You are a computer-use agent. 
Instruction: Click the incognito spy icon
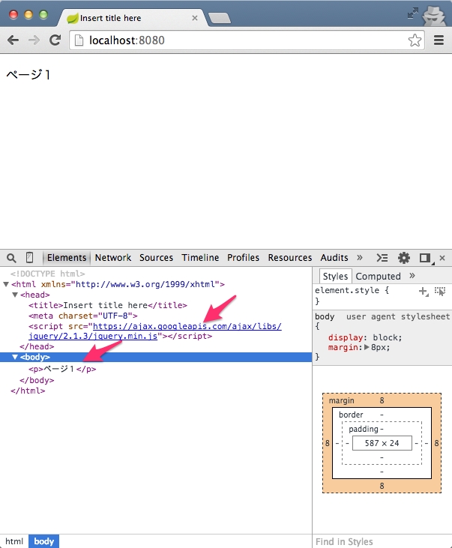point(434,16)
